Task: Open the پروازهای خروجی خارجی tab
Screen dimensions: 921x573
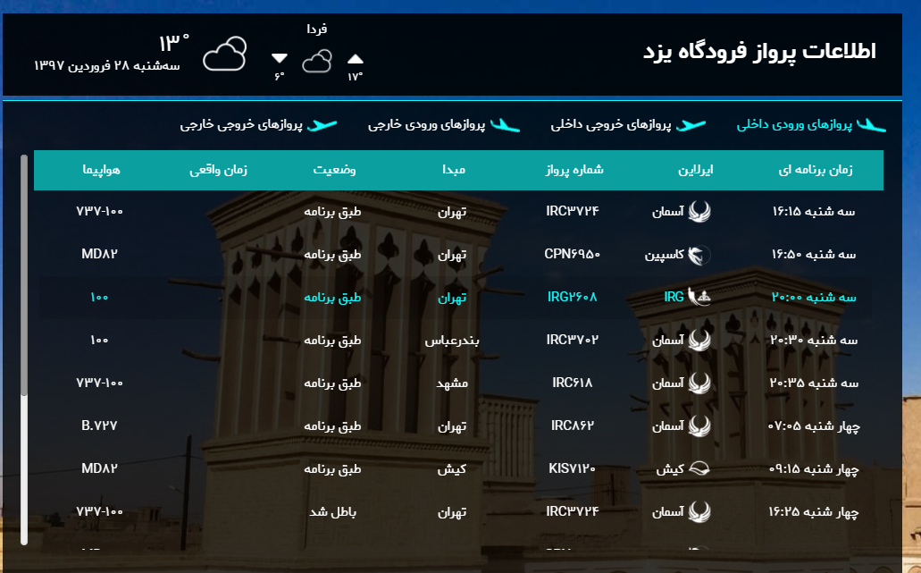Action: point(239,125)
